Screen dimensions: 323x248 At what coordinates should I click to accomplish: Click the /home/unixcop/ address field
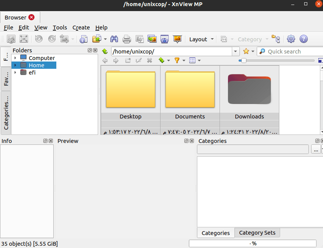[x=172, y=51]
